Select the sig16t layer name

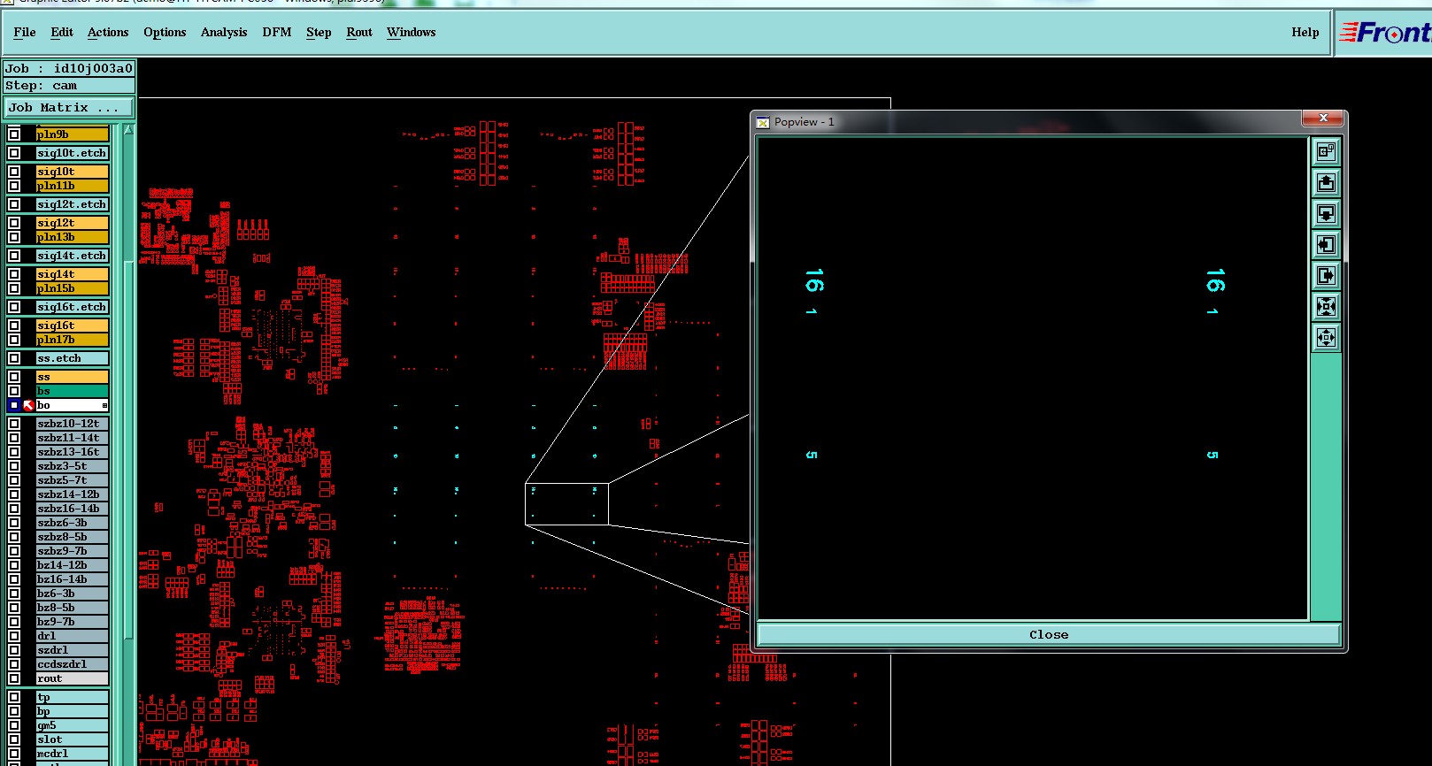[x=73, y=326]
